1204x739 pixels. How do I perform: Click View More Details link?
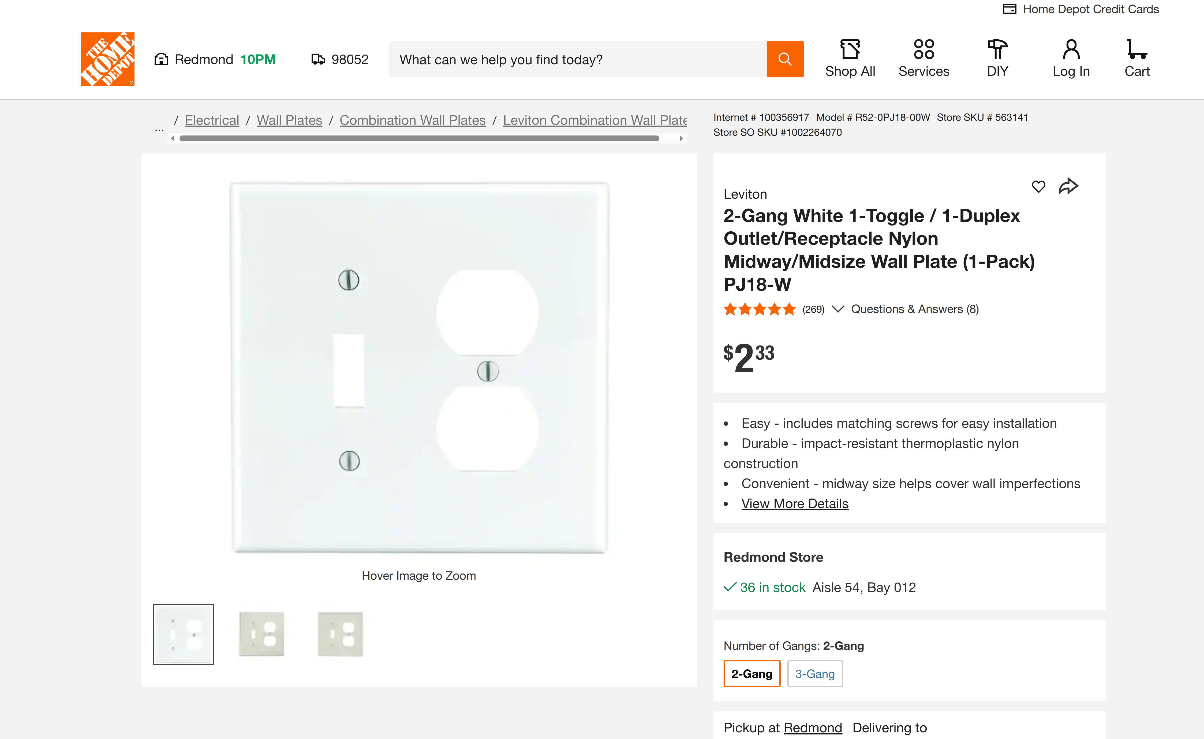795,503
